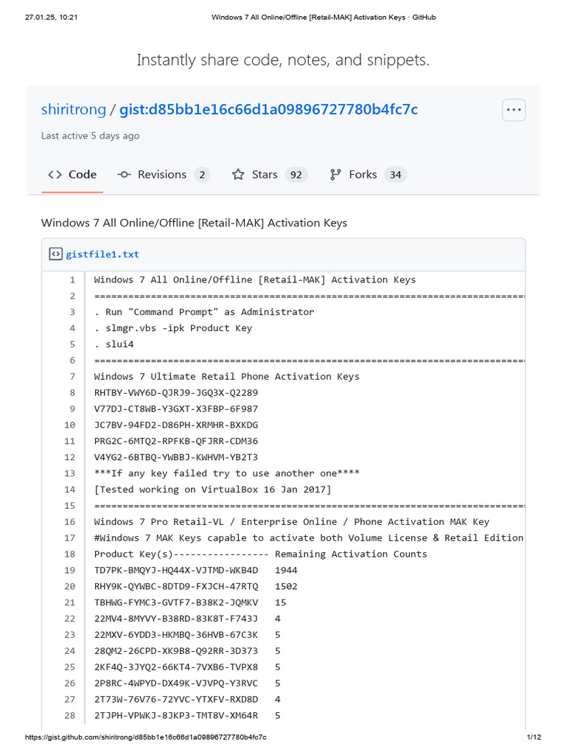566x755 pixels.
Task: Open the gist ID title link
Action: [268, 110]
